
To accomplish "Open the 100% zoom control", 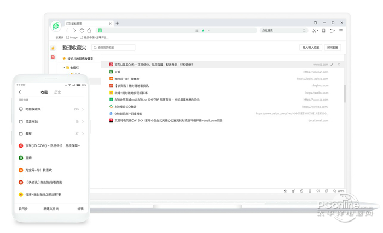I will [339, 191].
